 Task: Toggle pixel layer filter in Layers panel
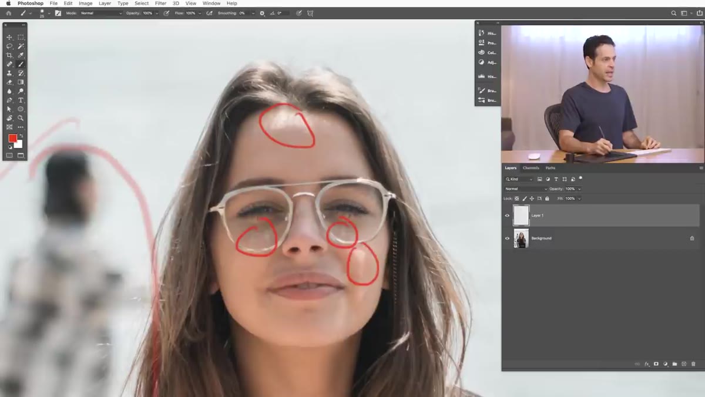pos(540,179)
